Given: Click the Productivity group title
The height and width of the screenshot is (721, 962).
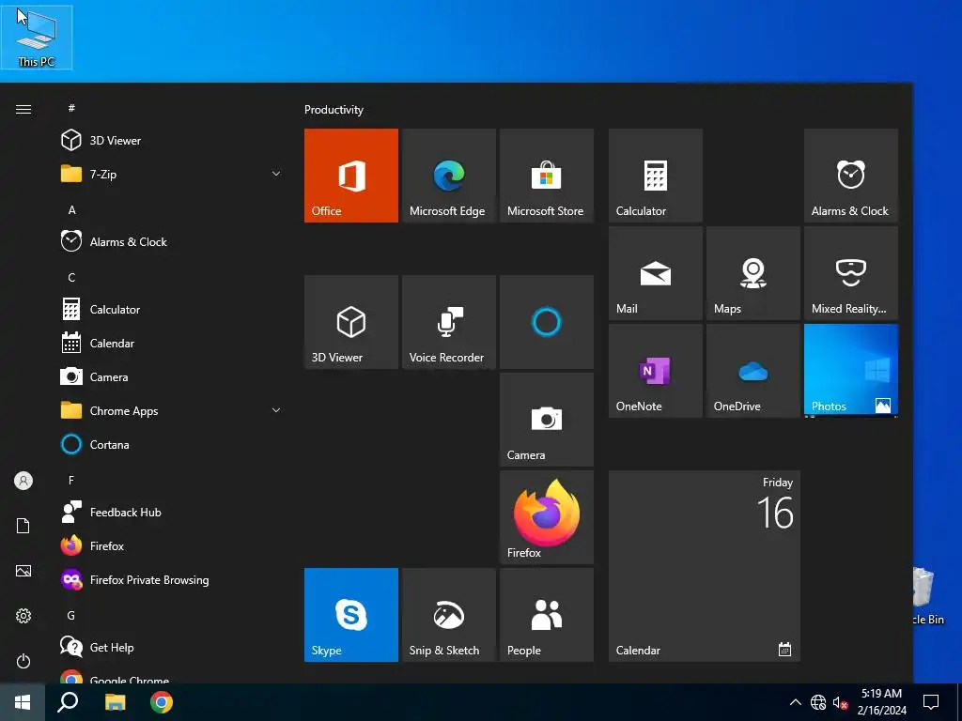Looking at the screenshot, I should [x=334, y=110].
